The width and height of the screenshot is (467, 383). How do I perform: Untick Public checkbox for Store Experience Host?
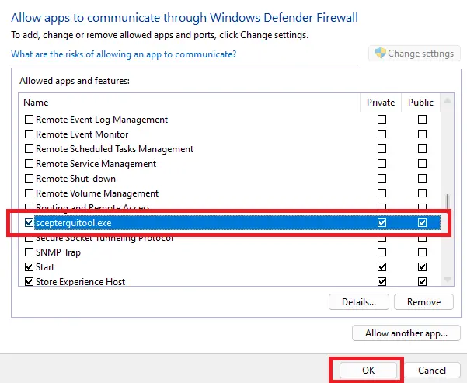[422, 281]
